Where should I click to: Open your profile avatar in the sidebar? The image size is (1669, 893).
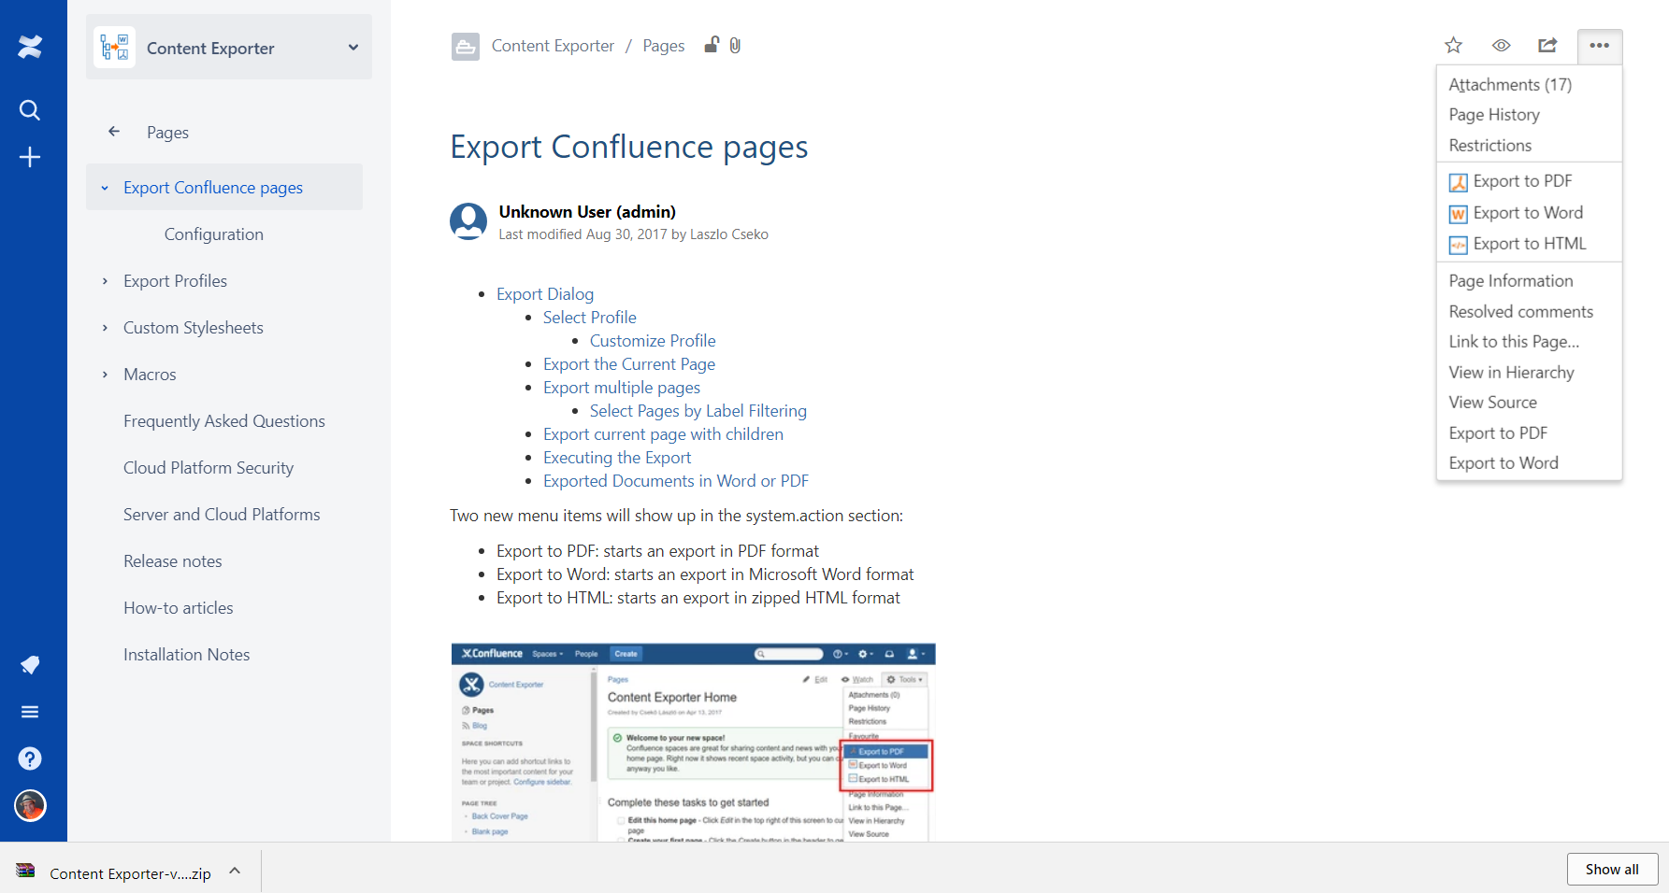tap(30, 805)
